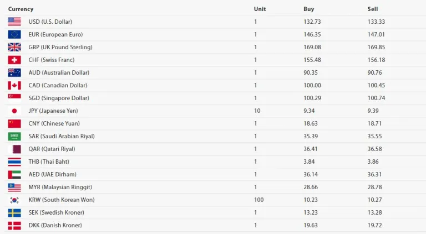The height and width of the screenshot is (234, 426).
Task: Click the Qatar flag icon
Action: click(14, 149)
